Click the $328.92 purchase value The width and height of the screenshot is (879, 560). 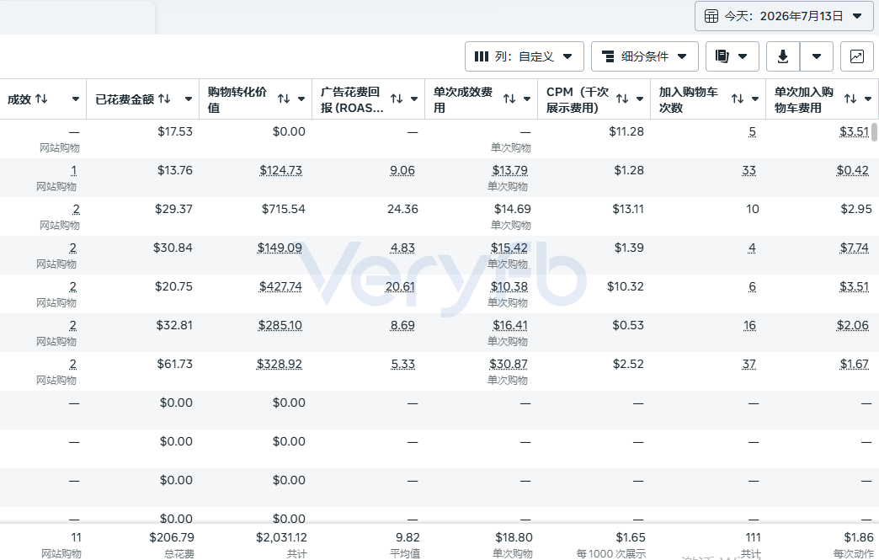pos(280,364)
